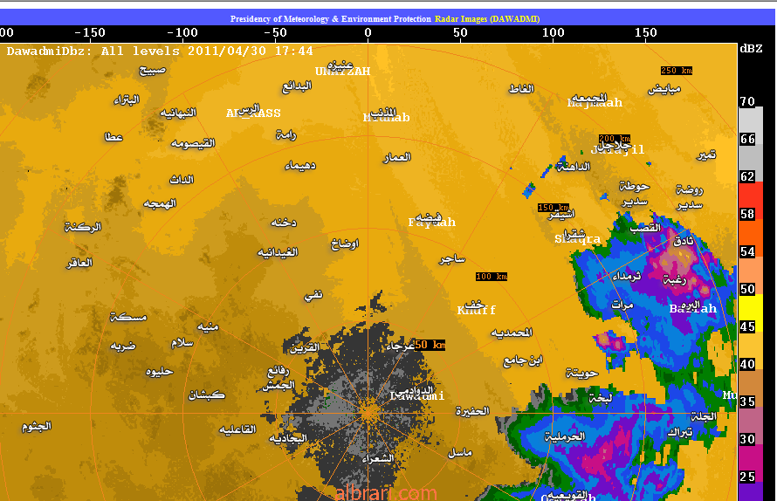Click the dBZ unit label above the scale
This screenshot has height=501, width=777.
(751, 49)
